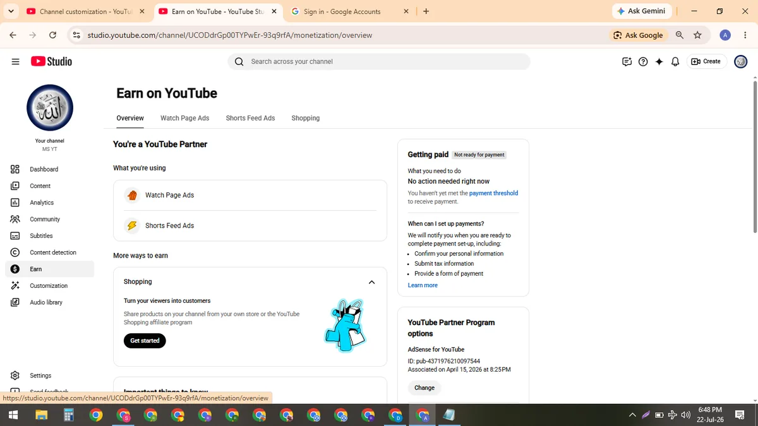
Task: Open Chrome zoom magnifier icon in address bar
Action: (x=680, y=35)
